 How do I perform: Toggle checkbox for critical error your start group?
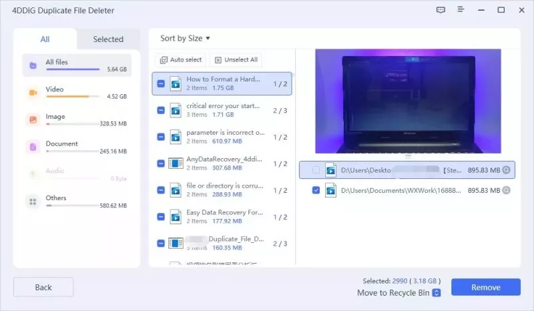161,110
